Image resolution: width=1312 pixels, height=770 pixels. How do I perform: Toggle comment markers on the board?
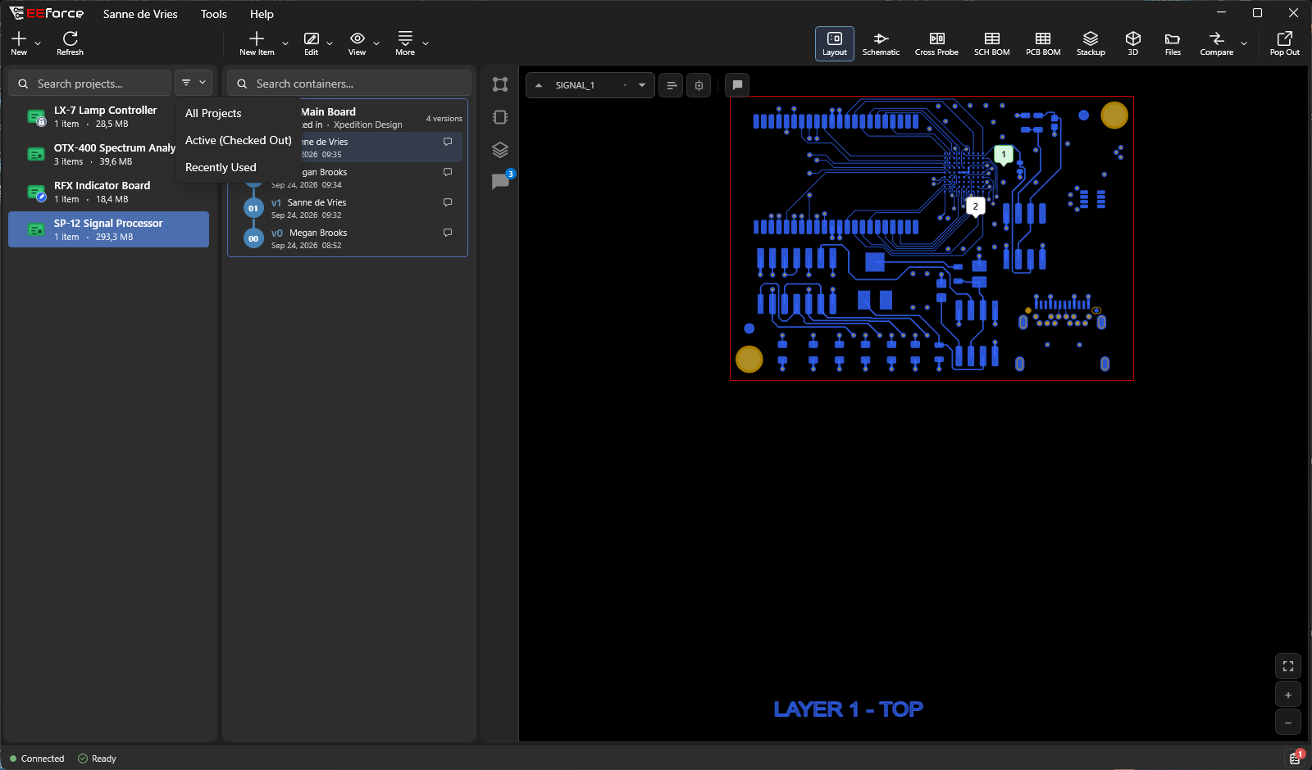pos(737,85)
